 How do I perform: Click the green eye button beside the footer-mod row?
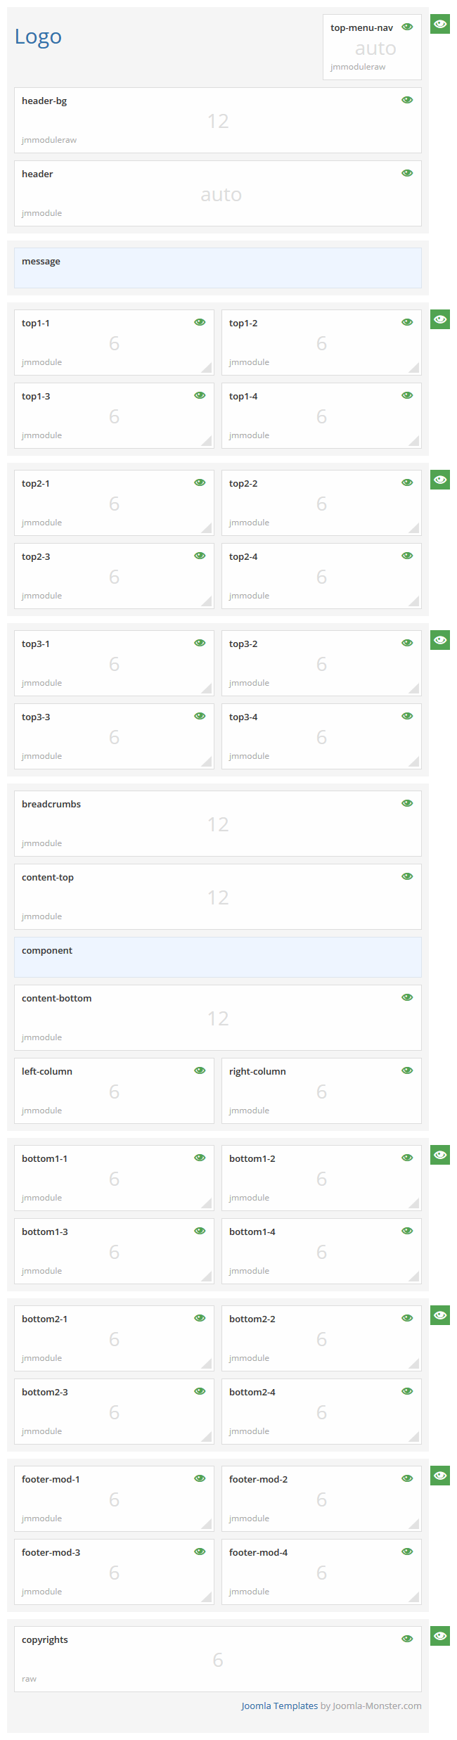click(x=440, y=1476)
